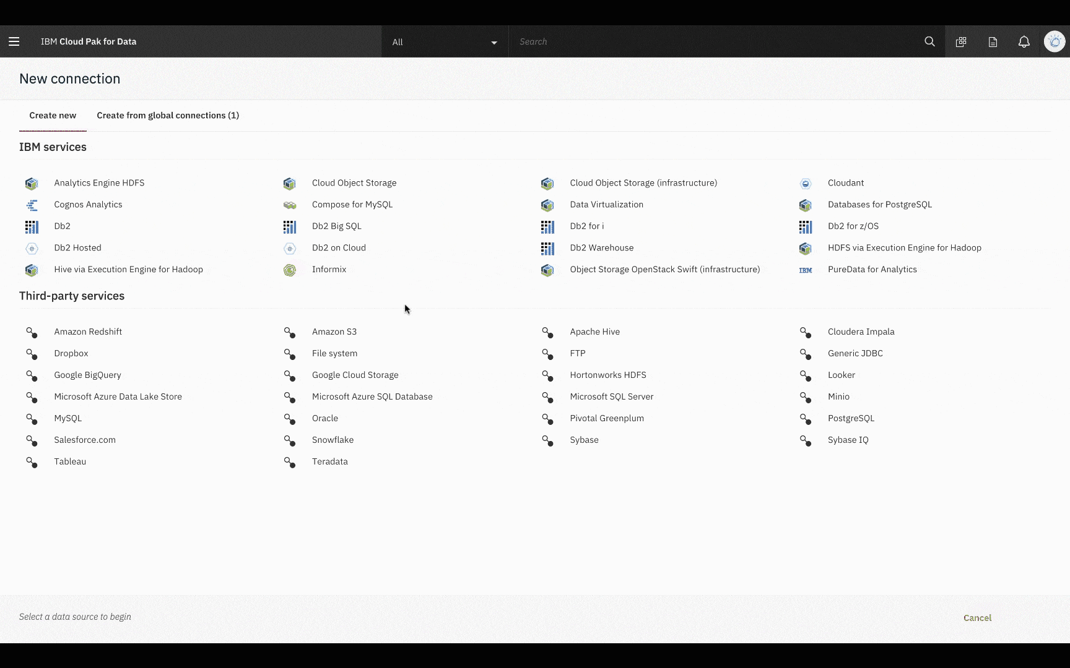Switch to Create from global connections tab

click(x=168, y=115)
